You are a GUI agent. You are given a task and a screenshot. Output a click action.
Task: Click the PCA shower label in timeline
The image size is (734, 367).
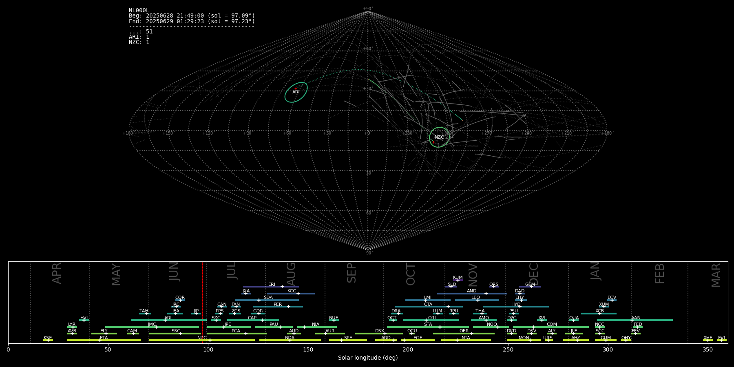[236, 331]
